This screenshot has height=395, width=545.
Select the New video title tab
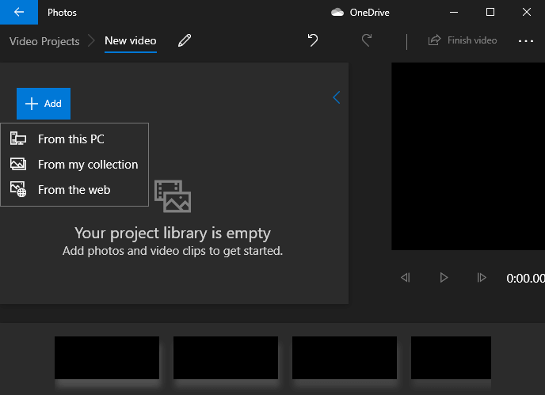[x=131, y=40]
